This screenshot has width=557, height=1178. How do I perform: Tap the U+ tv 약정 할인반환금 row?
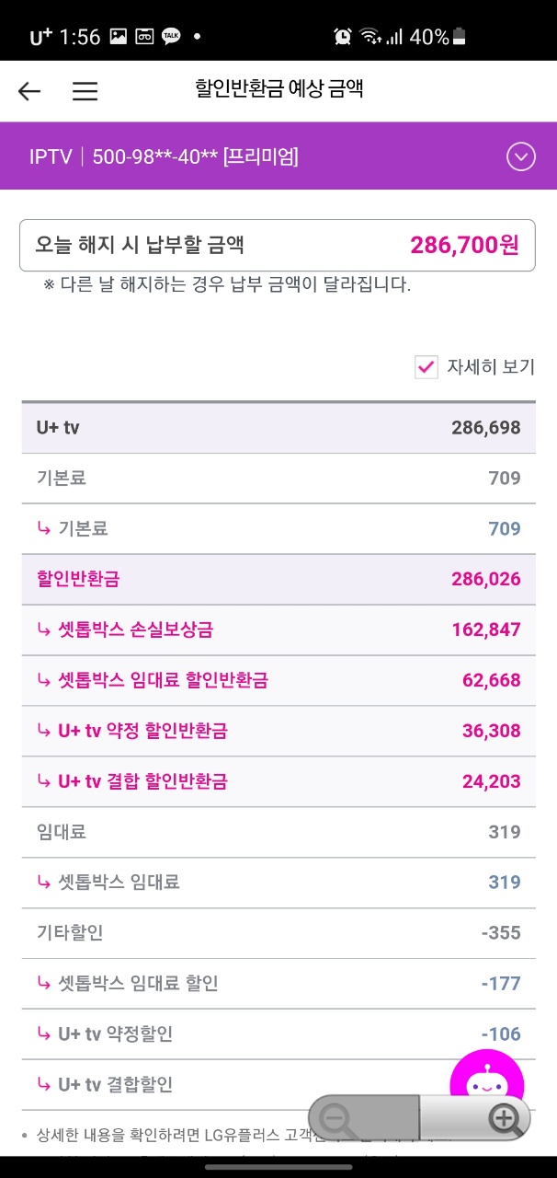tap(278, 731)
